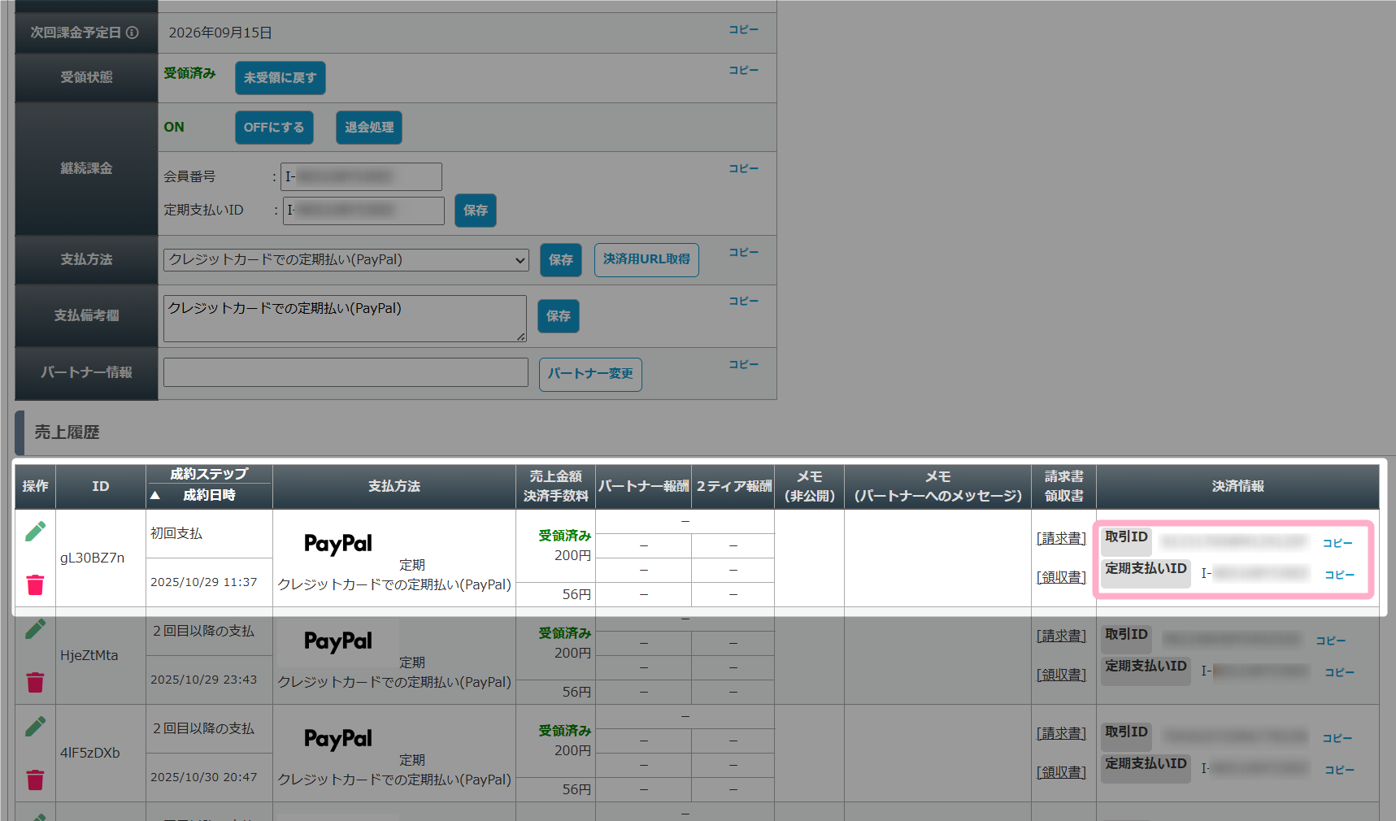
Task: Open the 支払方法 dropdown
Action: tap(346, 260)
